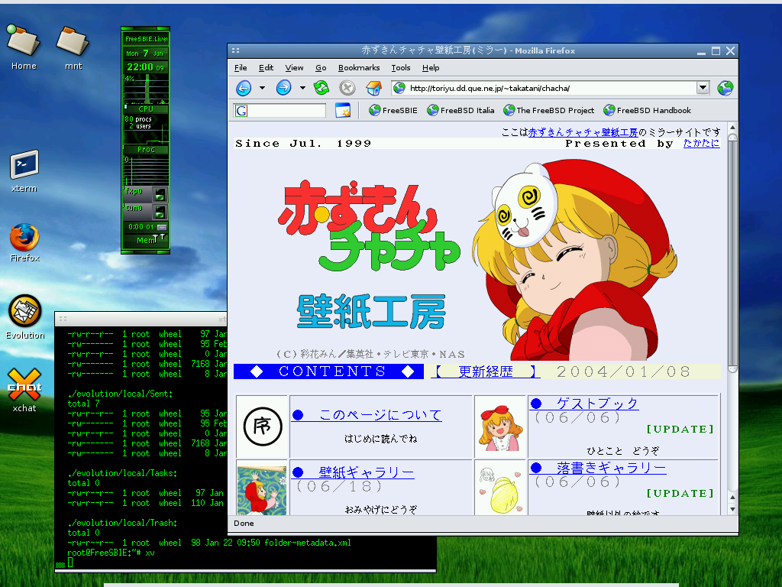This screenshot has height=587, width=782.
Task: Open the 落書きギャラリー doodle gallery link
Action: tap(598, 468)
